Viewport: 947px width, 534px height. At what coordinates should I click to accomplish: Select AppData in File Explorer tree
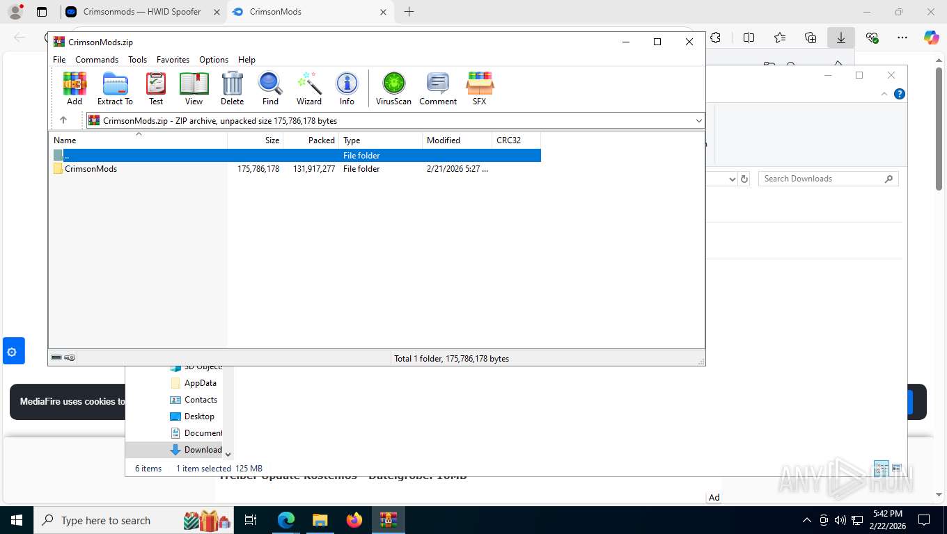(194, 383)
